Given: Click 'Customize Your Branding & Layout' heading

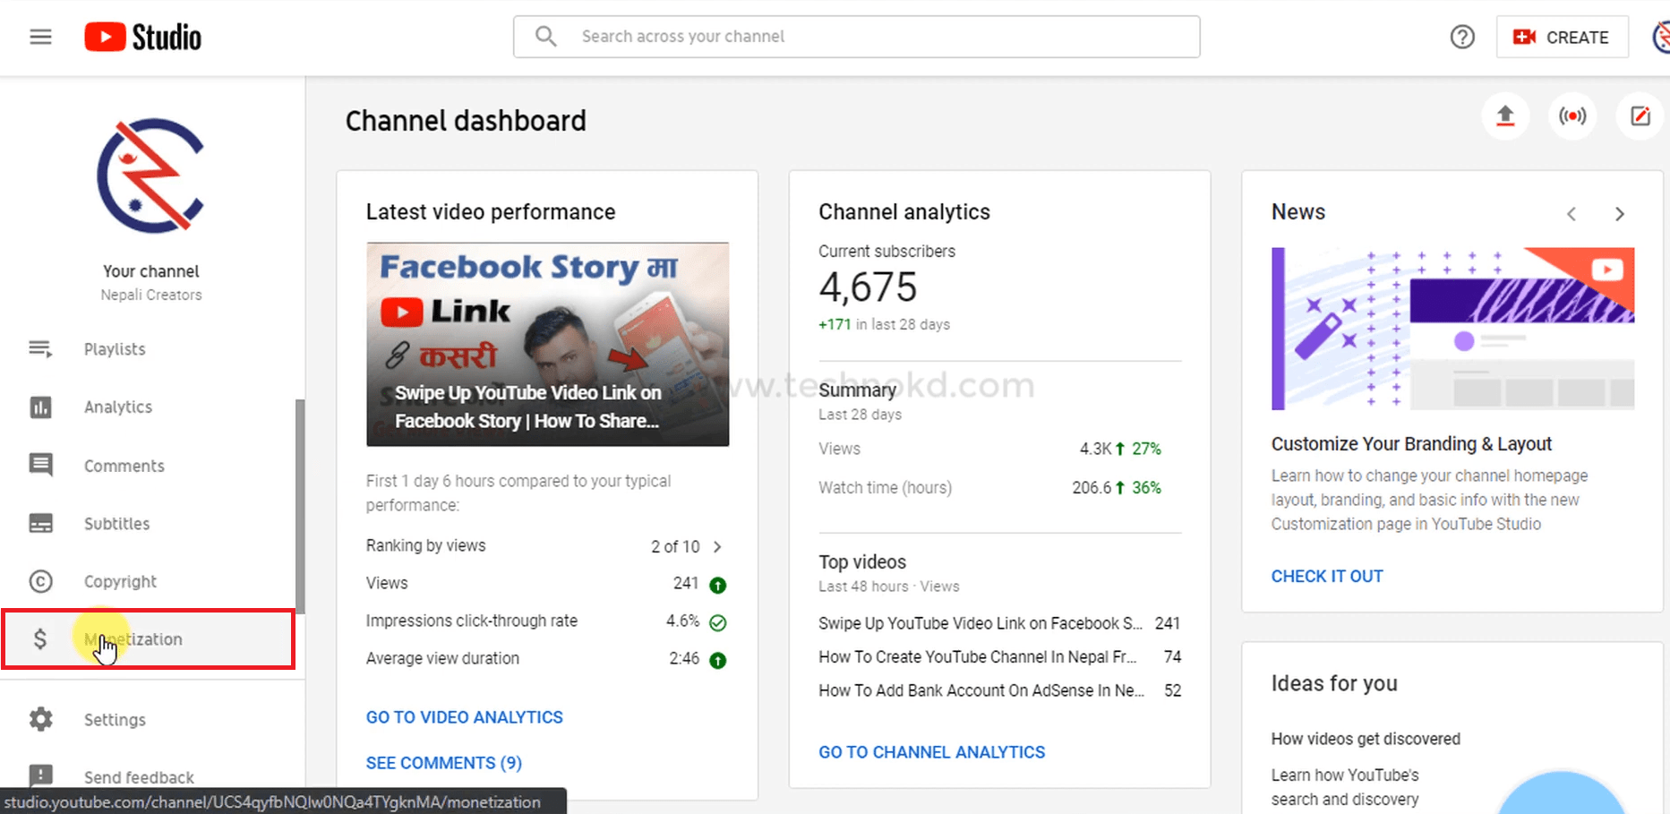Looking at the screenshot, I should tap(1411, 444).
